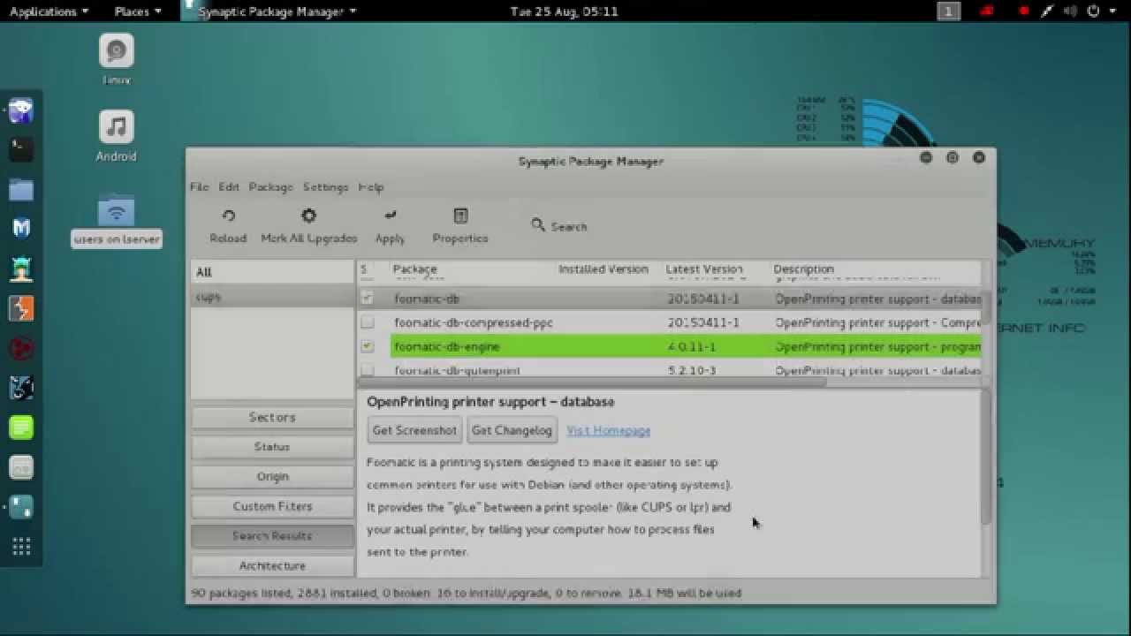Launch the orange lightning Burp Suite icon
Screen dimensions: 1131x636
coord(21,308)
